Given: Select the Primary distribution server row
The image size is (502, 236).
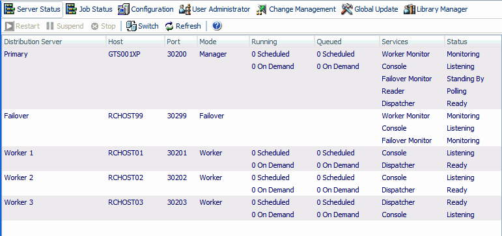Looking at the screenshot, I should click(251, 79).
